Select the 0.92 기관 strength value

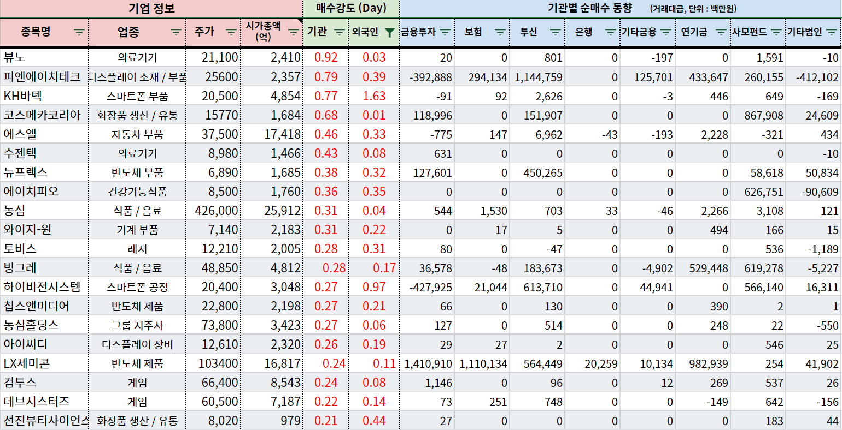(326, 57)
